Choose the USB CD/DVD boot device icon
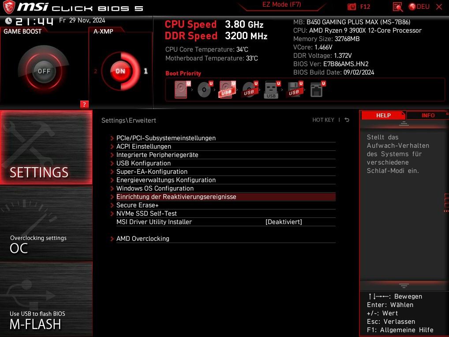The height and width of the screenshot is (337, 449). [x=250, y=90]
